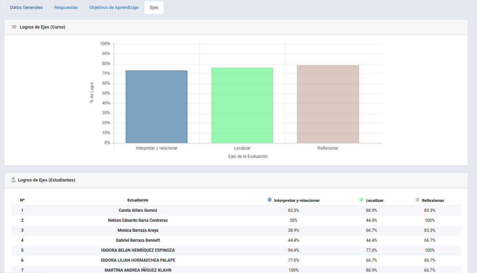This screenshot has height=273, width=477.
Task: Click Monica Barraza's 83.3% Reflexionar value
Action: point(430,230)
